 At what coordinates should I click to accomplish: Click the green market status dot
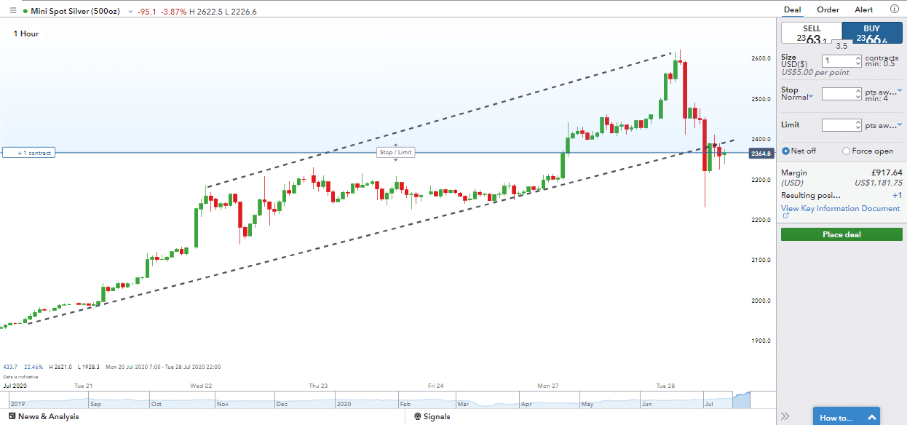(x=25, y=11)
